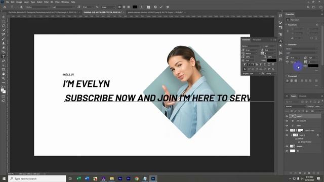
Task: Open the text color swatch in options bar
Action: (135, 7)
